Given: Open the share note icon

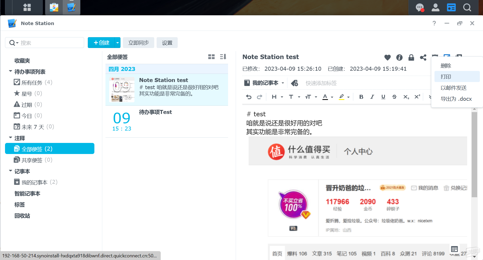Looking at the screenshot, I should 423,57.
